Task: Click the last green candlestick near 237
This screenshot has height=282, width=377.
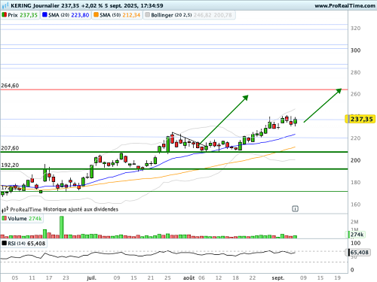Action: point(295,122)
